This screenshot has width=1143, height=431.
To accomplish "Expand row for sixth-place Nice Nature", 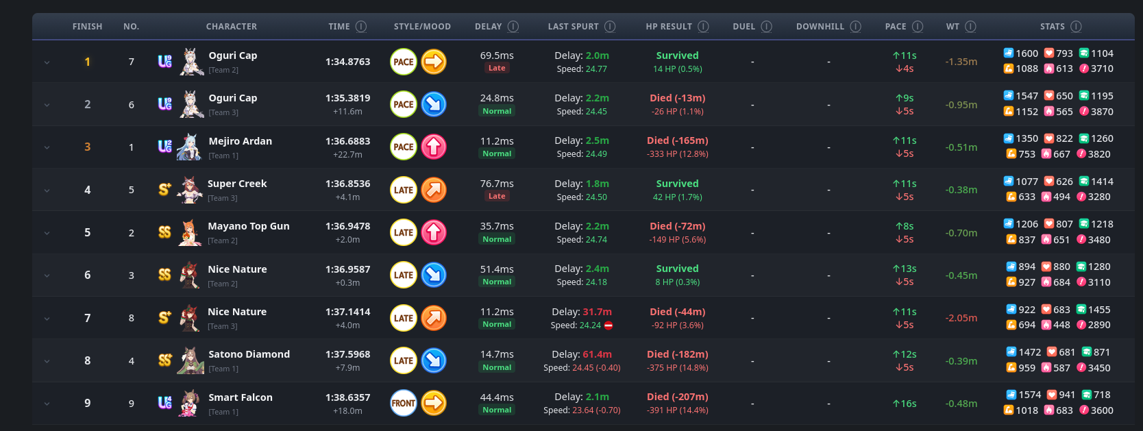I will pos(47,275).
